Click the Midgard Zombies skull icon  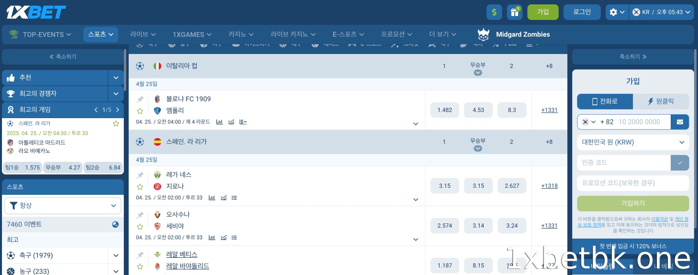pyautogui.click(x=483, y=35)
